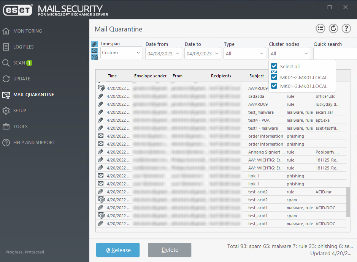Toggle the paperclip attachment filter

(94, 44)
